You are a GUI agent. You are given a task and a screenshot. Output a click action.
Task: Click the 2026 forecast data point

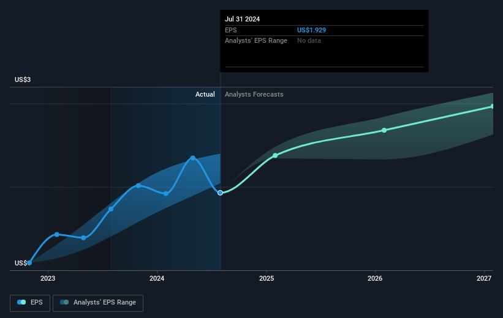click(x=384, y=130)
